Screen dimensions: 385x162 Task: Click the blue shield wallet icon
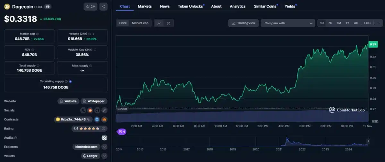coord(97,120)
